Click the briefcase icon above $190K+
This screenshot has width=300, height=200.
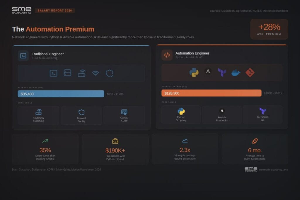click(x=115, y=141)
